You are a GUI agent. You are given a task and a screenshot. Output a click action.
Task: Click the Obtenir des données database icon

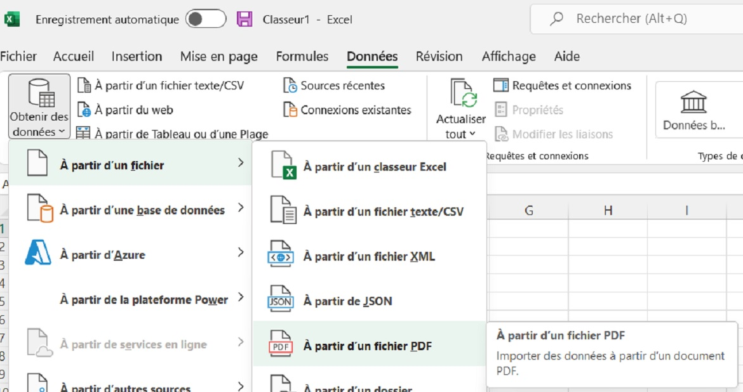(41, 93)
